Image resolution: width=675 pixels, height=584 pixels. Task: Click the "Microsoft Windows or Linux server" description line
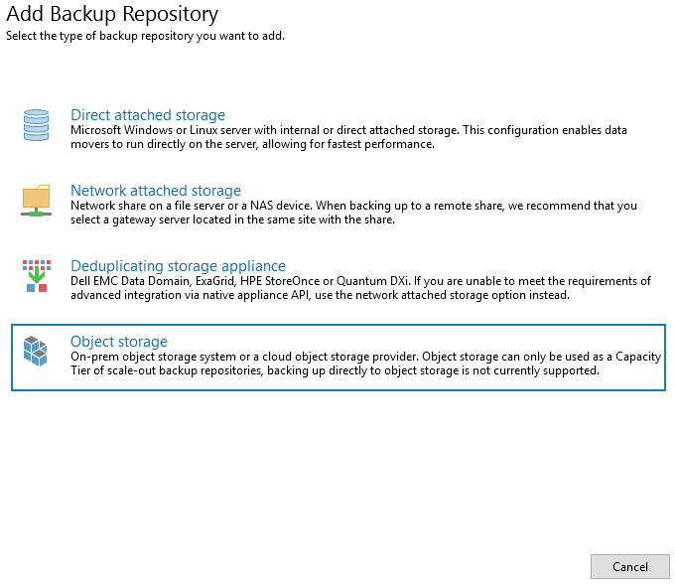click(x=348, y=130)
